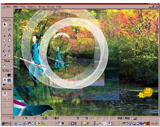The height and width of the screenshot is (127, 160).
Task: Click the Start button on taskbar
Action: 6,124
